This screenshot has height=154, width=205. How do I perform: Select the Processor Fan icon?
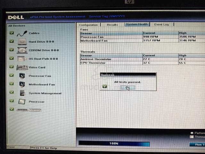point(22,76)
